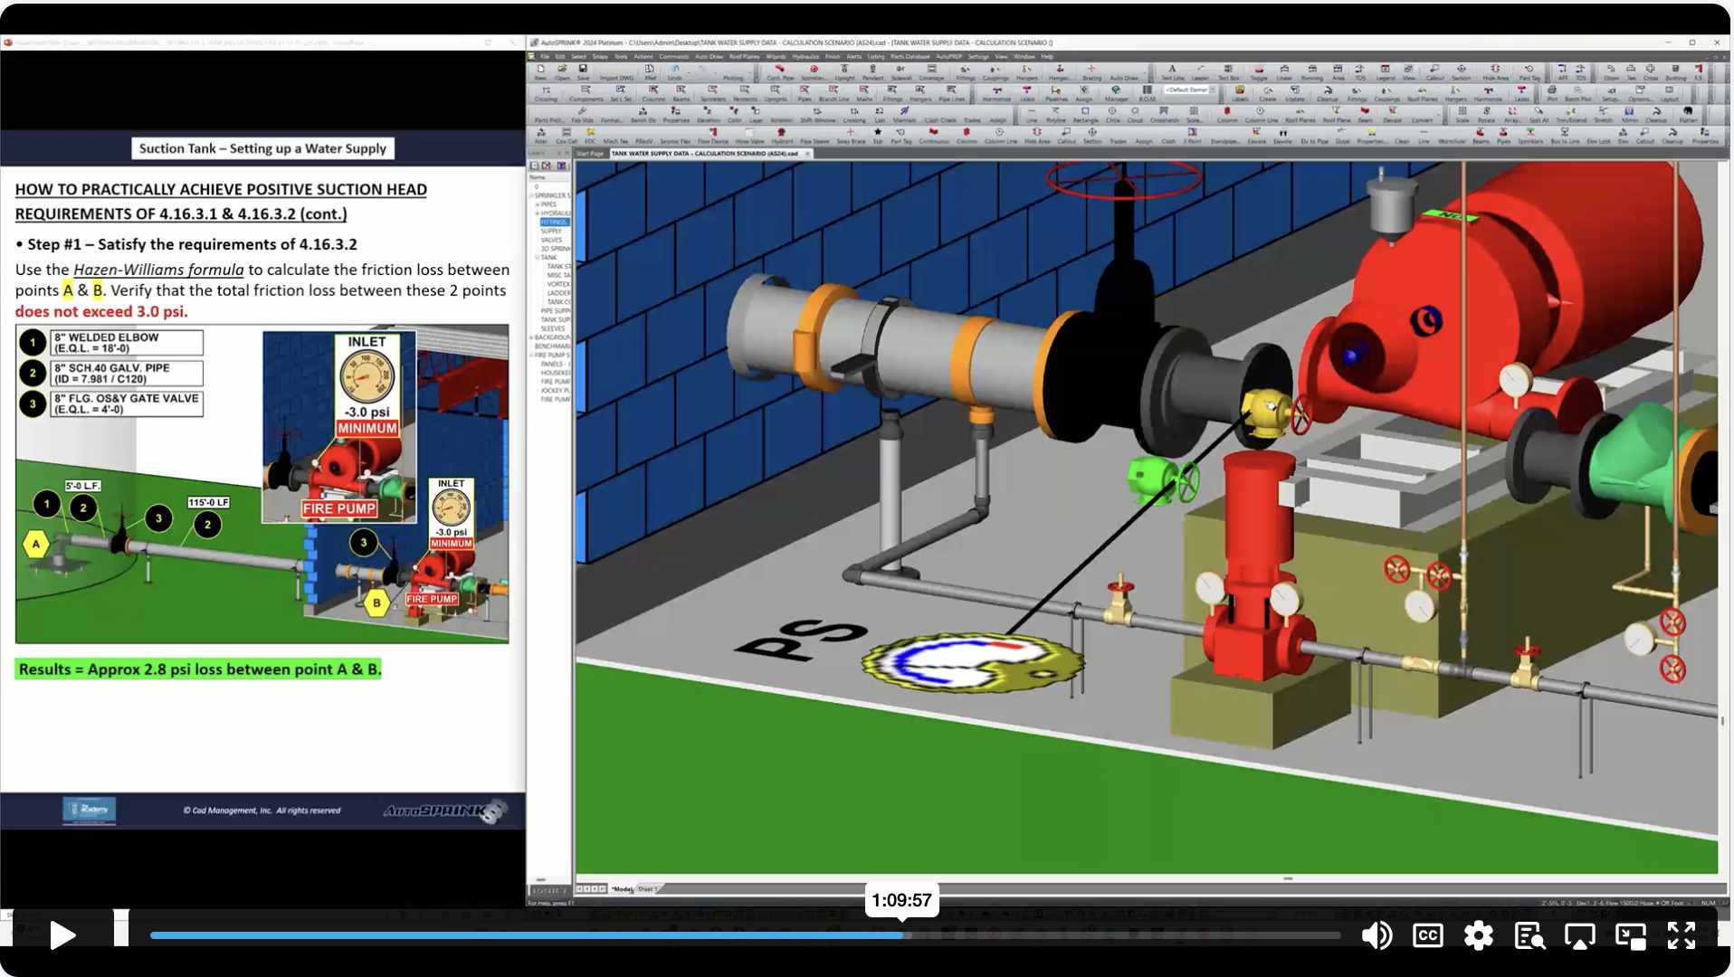1734x977 pixels.
Task: Open the Hydraulics menu
Action: 805,56
